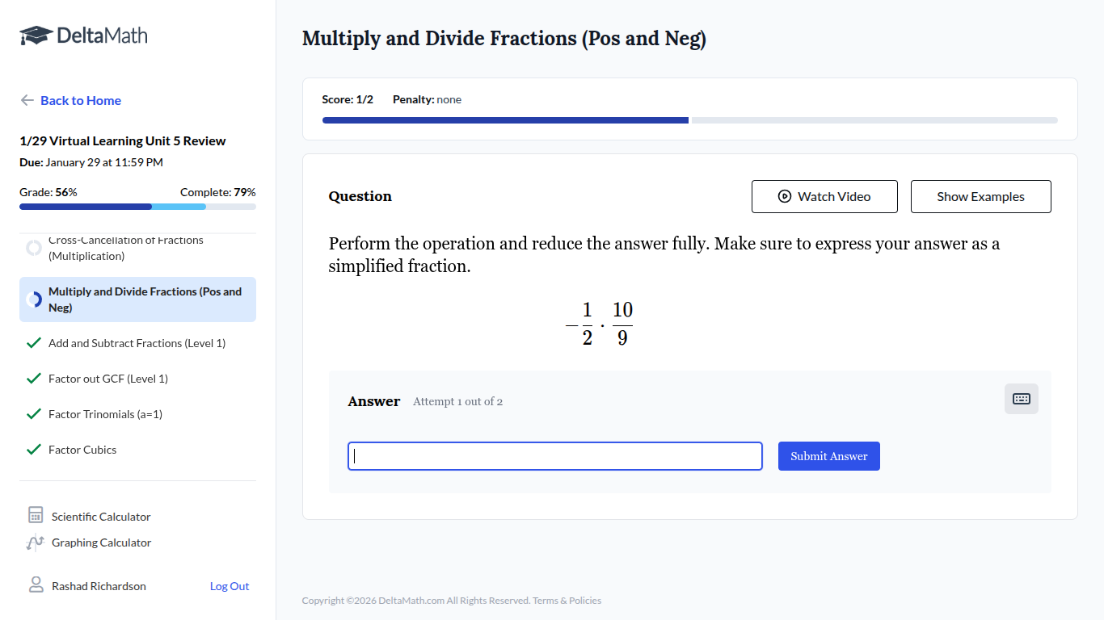The image size is (1104, 620).
Task: Click the DeltaMath graduation cap logo
Action: pos(34,34)
